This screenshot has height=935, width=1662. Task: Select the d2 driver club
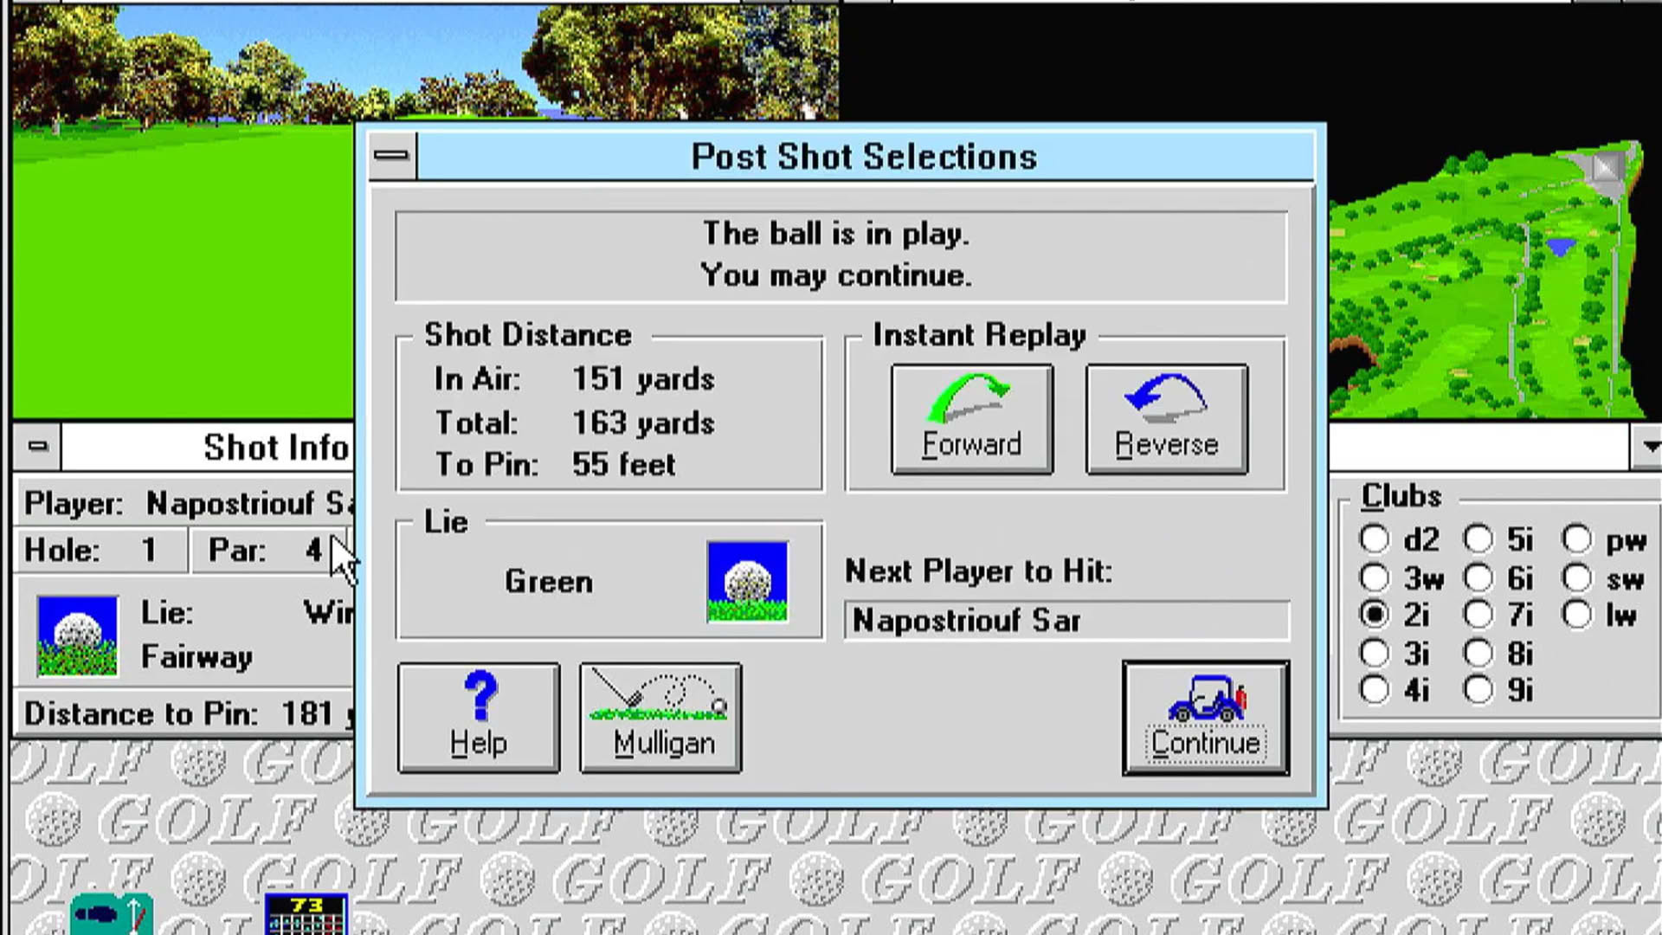[x=1374, y=539]
